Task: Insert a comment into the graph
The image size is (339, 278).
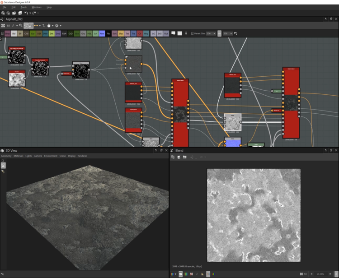Action: 173,33
